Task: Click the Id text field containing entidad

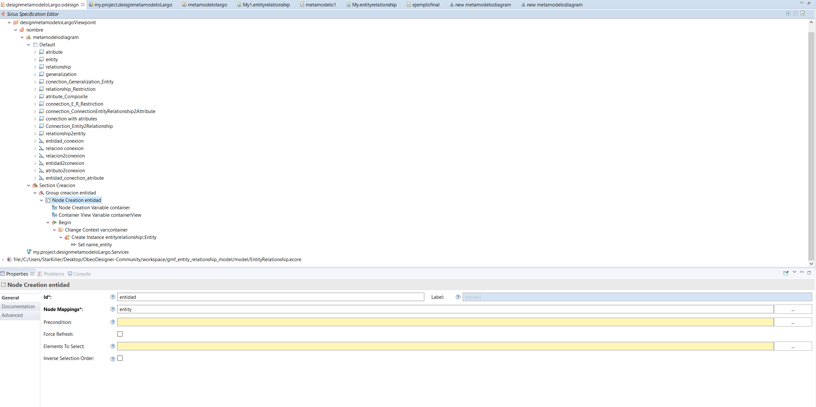Action: tap(270, 297)
